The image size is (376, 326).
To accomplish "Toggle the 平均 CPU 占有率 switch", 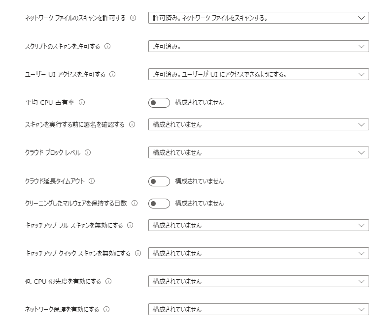I will pos(159,103).
